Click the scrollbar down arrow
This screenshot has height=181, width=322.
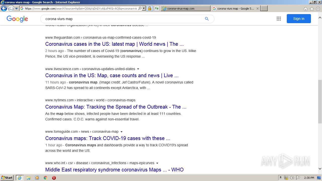320,169
